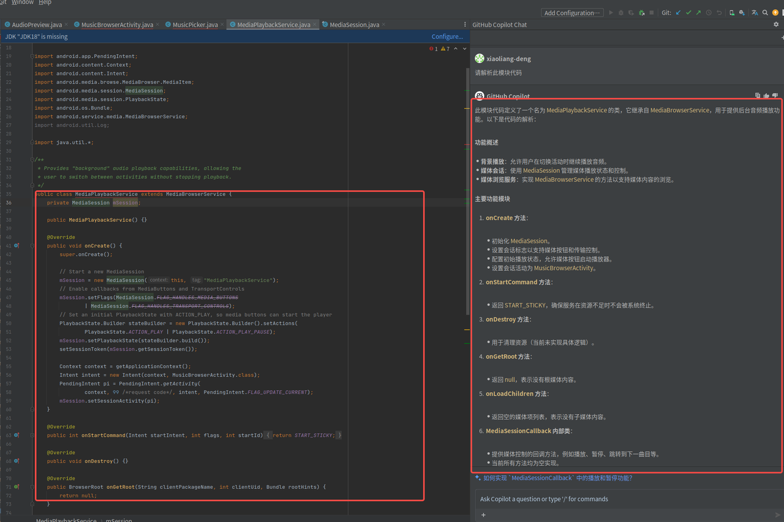Click the plus attach icon in chat input

tap(483, 515)
